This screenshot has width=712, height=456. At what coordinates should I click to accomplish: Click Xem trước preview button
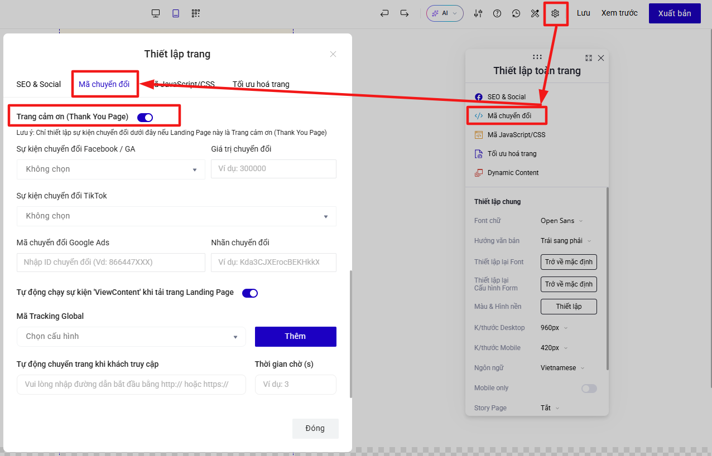[619, 13]
